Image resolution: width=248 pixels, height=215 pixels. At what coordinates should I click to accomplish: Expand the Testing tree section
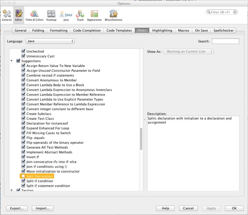pos(11,190)
